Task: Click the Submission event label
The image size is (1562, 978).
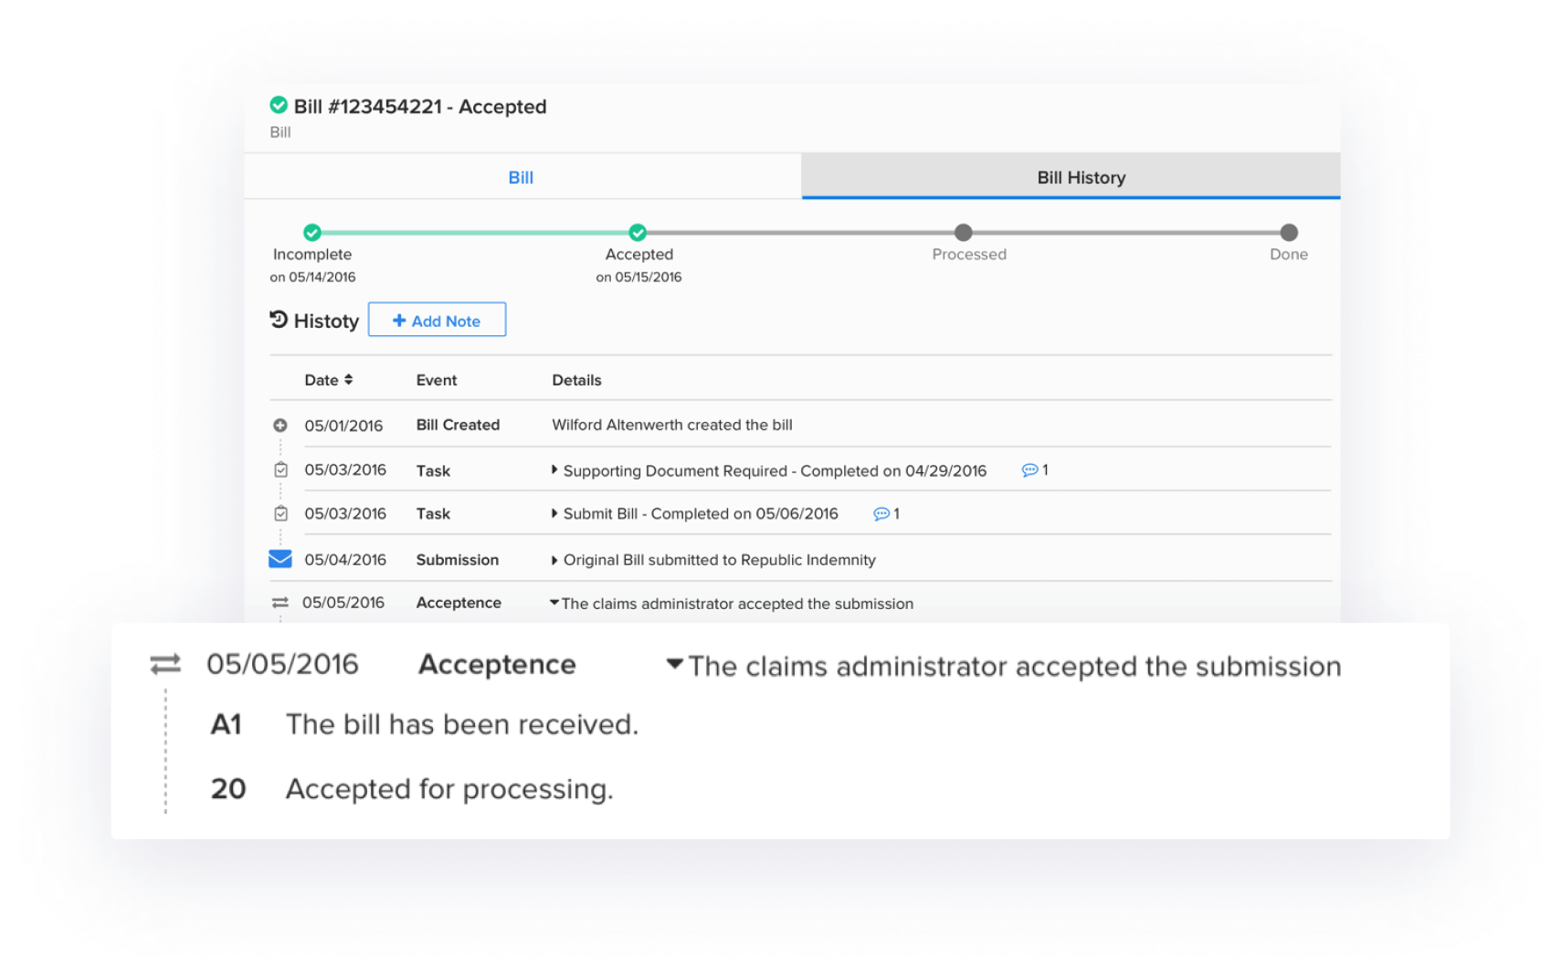Action: pyautogui.click(x=457, y=560)
